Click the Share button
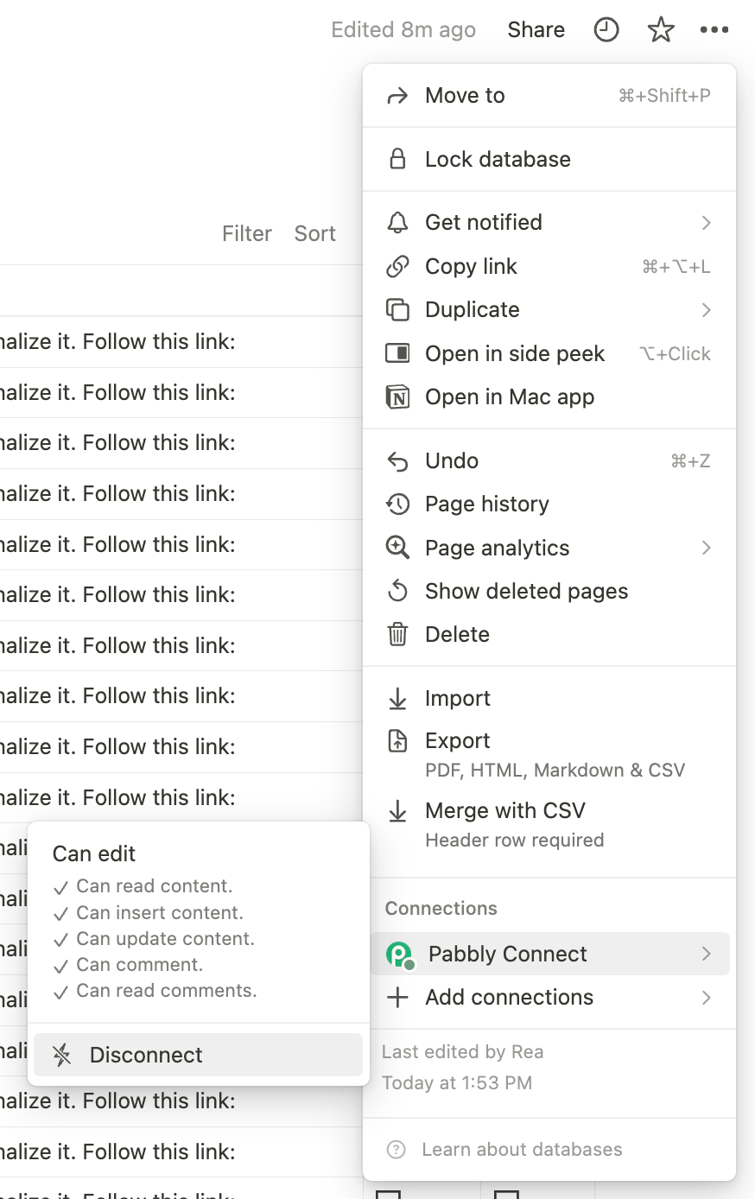 tap(536, 30)
